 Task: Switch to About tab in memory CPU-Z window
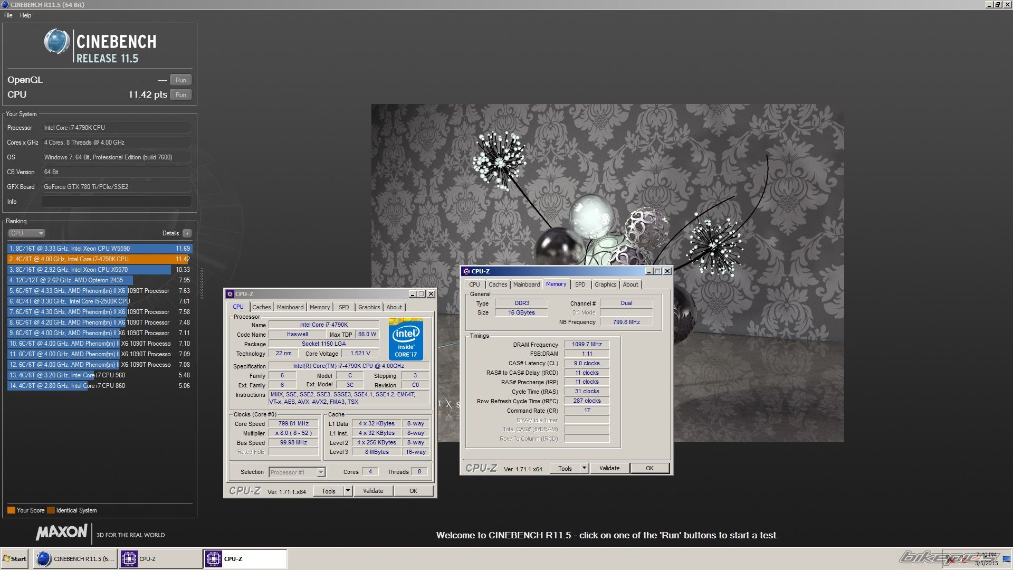point(630,284)
